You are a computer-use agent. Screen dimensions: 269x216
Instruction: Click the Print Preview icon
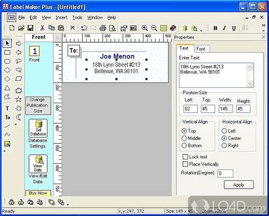coord(112,28)
